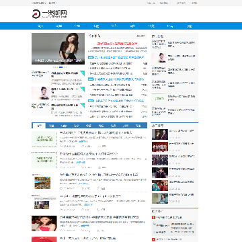Click the second blue tag badge in center list
The image size is (242, 242).
tap(91, 79)
